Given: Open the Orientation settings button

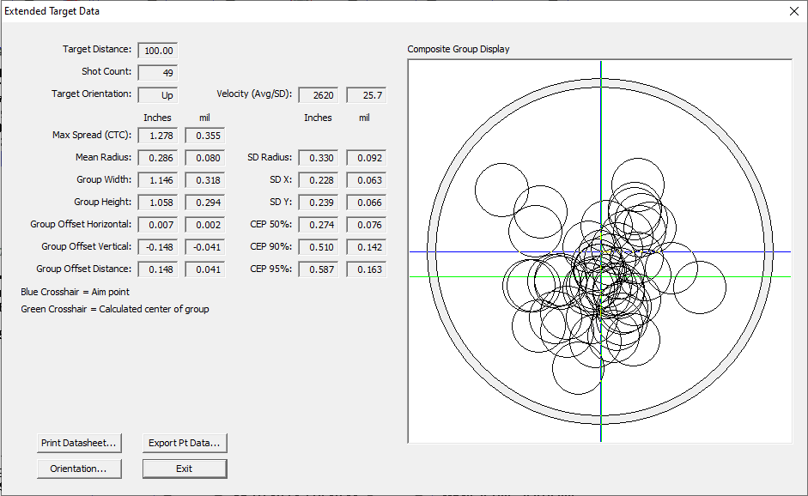Looking at the screenshot, I should [x=79, y=469].
